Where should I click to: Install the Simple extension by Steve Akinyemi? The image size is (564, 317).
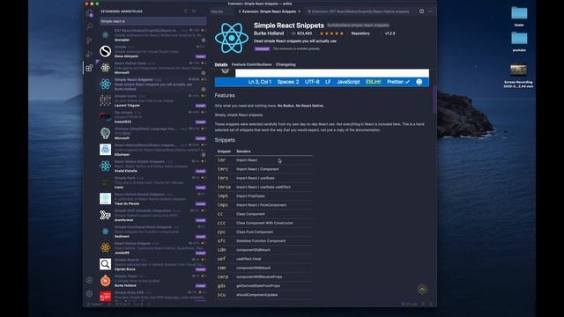tap(201, 56)
